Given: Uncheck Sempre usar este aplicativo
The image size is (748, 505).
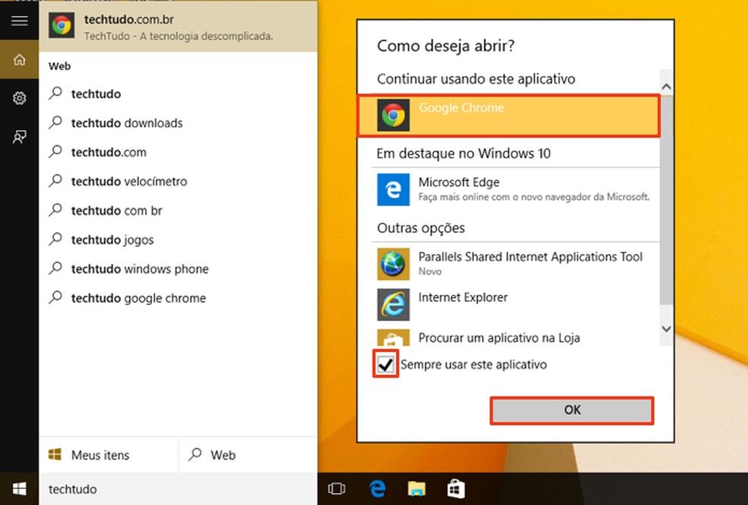Looking at the screenshot, I should click(385, 364).
